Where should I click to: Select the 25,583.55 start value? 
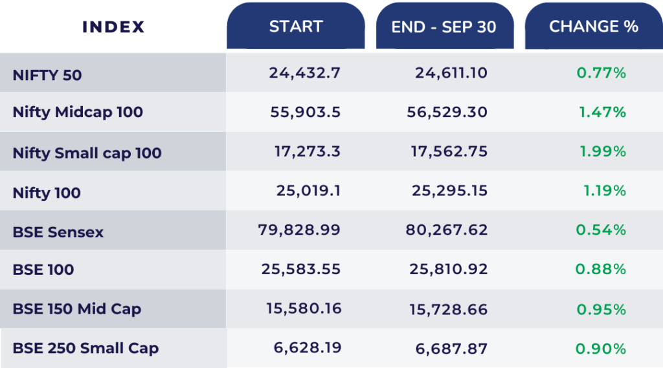point(301,269)
